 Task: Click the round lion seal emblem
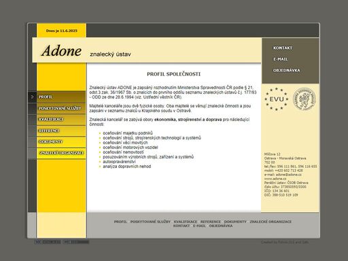(304, 99)
